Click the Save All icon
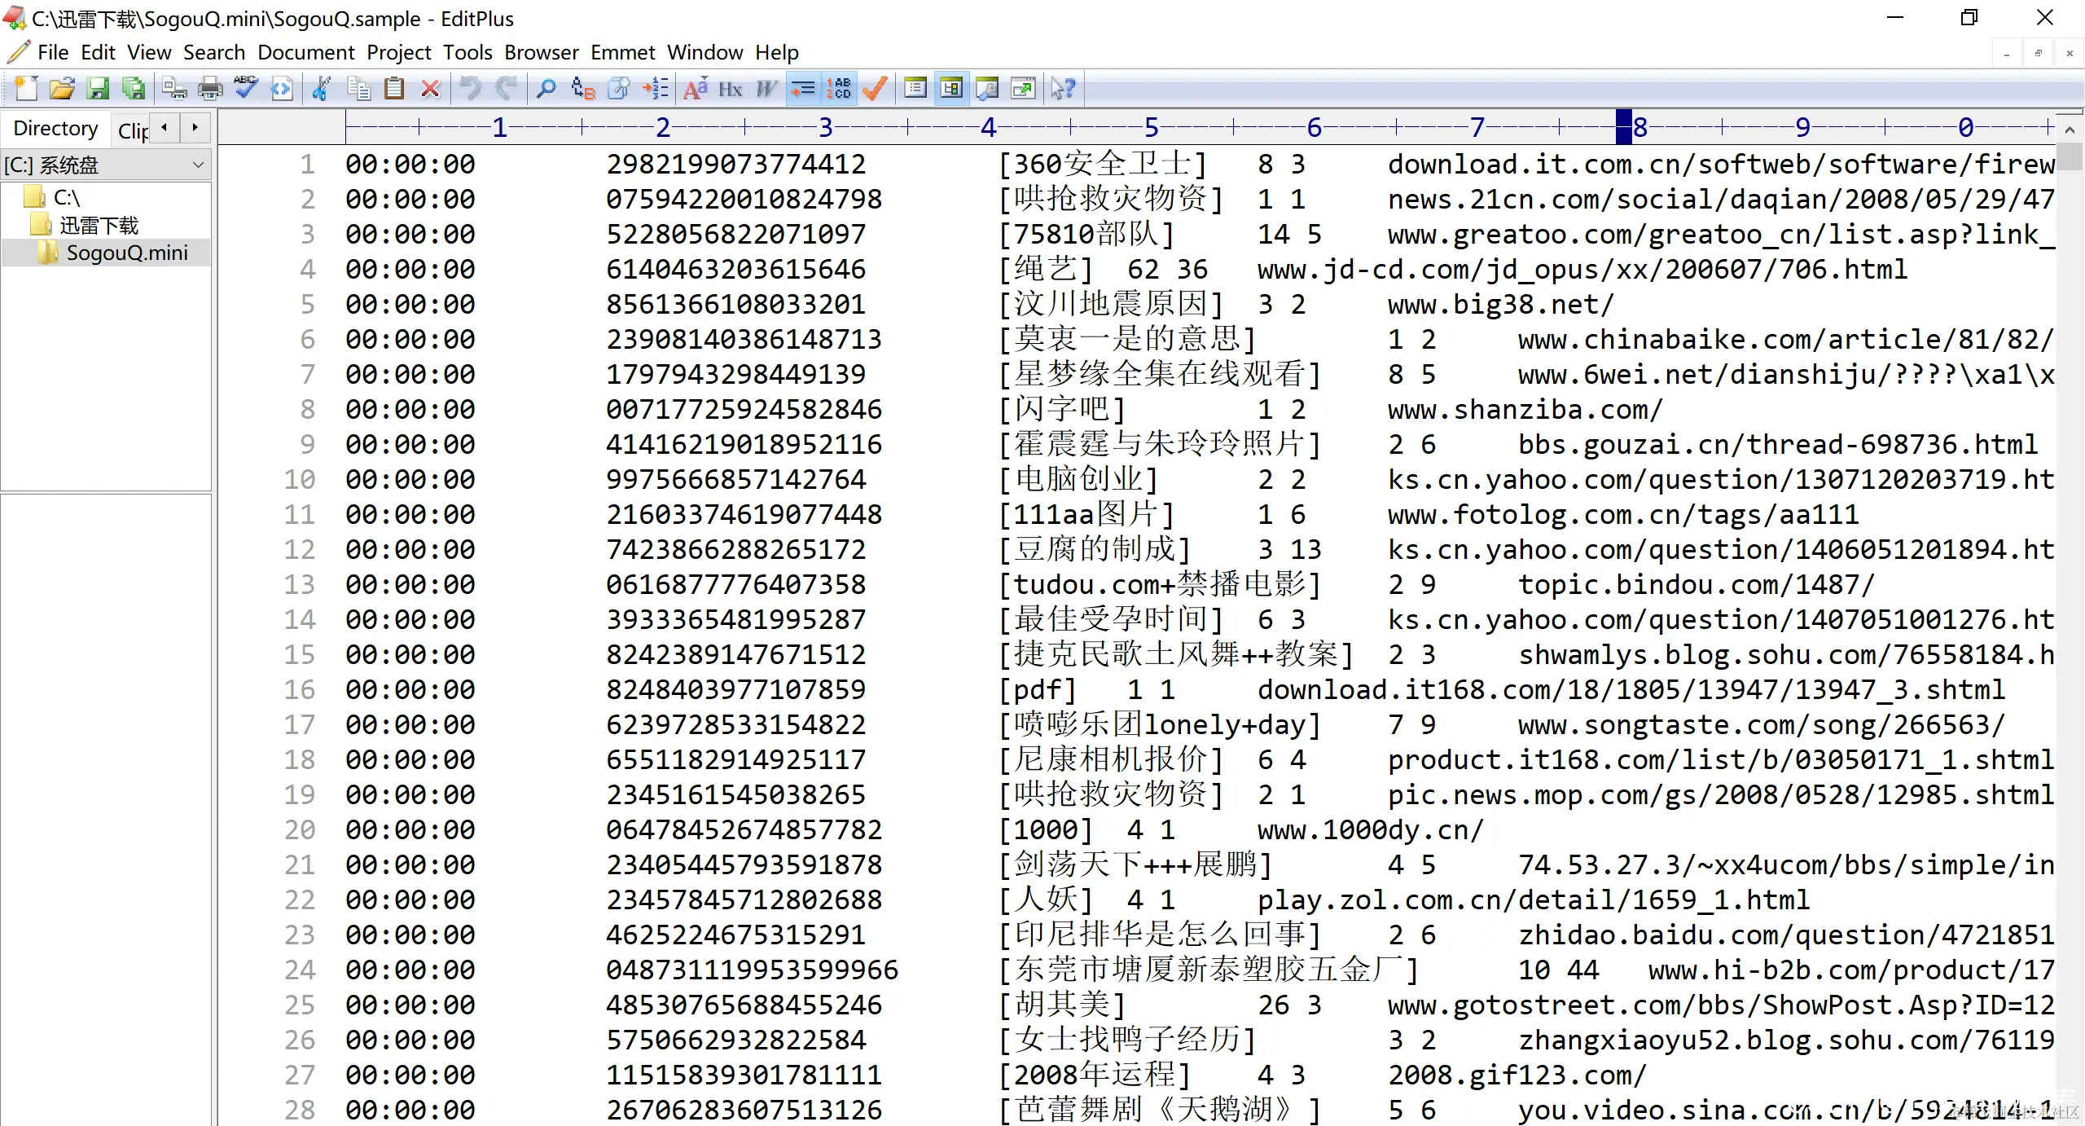 134,89
